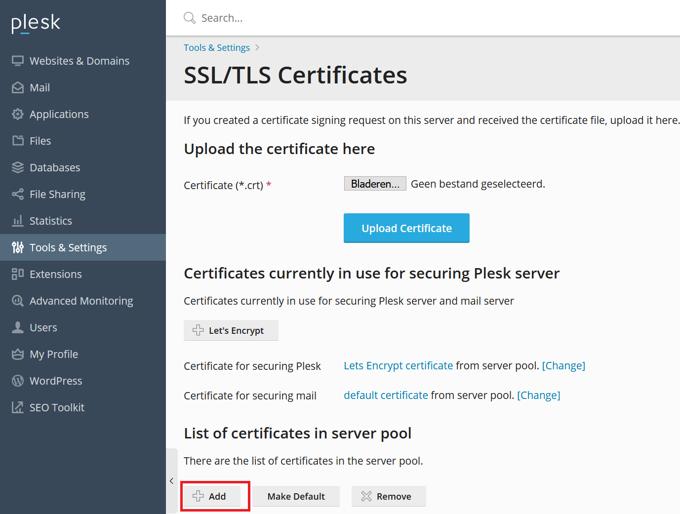Click the Applications gear icon
The width and height of the screenshot is (680, 514).
[x=18, y=114]
